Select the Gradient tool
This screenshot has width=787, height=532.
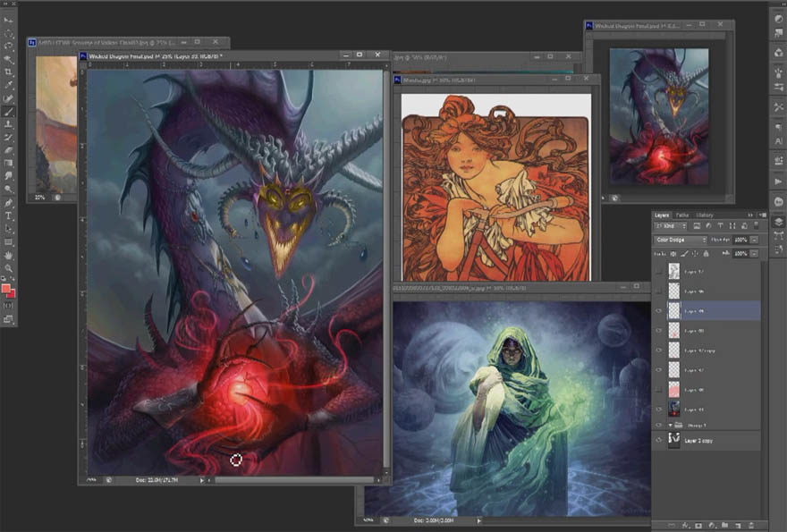9,164
